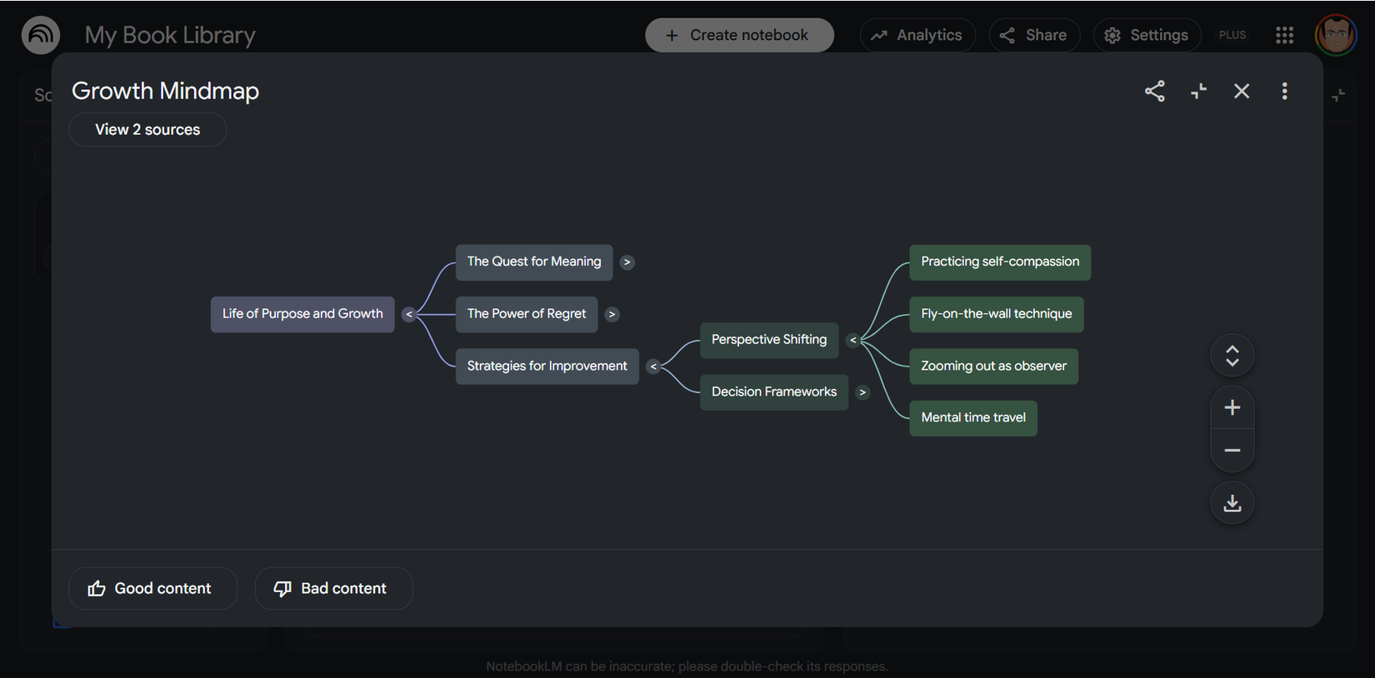Image resolution: width=1375 pixels, height=678 pixels.
Task: Click View 2 sources button
Action: (x=147, y=130)
